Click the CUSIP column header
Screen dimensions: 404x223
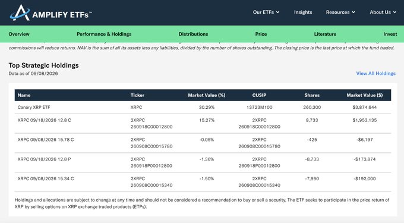pyautogui.click(x=259, y=95)
